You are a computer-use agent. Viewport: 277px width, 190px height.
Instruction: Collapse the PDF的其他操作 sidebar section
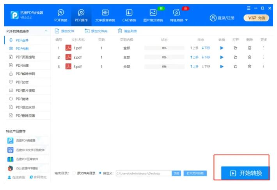click(46, 31)
